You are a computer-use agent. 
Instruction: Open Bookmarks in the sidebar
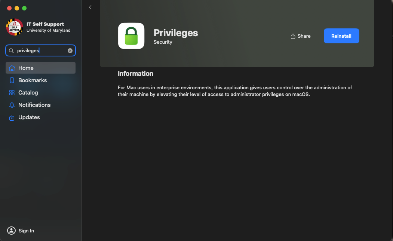coord(40,80)
